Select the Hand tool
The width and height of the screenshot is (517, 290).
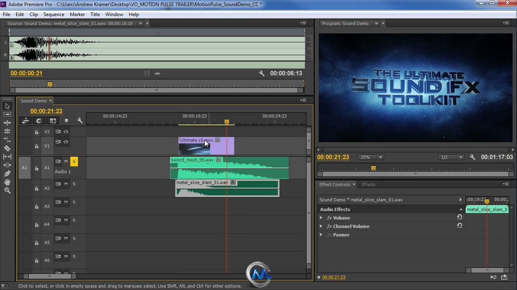pyautogui.click(x=7, y=182)
